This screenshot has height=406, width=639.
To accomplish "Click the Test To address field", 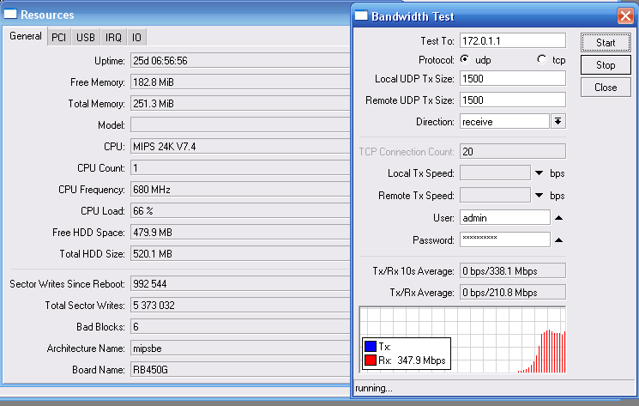I will pyautogui.click(x=512, y=40).
